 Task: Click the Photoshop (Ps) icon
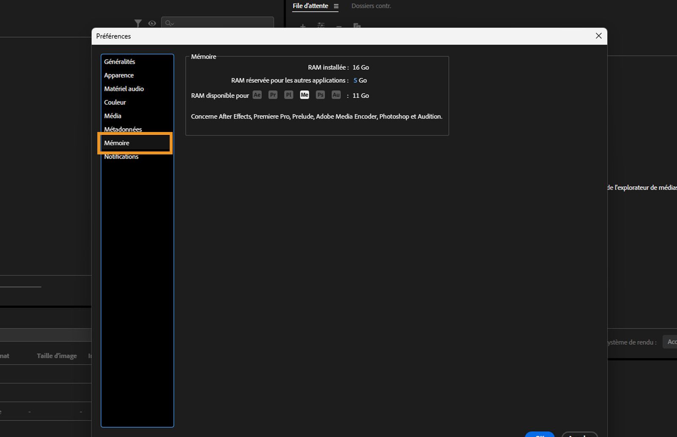pyautogui.click(x=320, y=95)
